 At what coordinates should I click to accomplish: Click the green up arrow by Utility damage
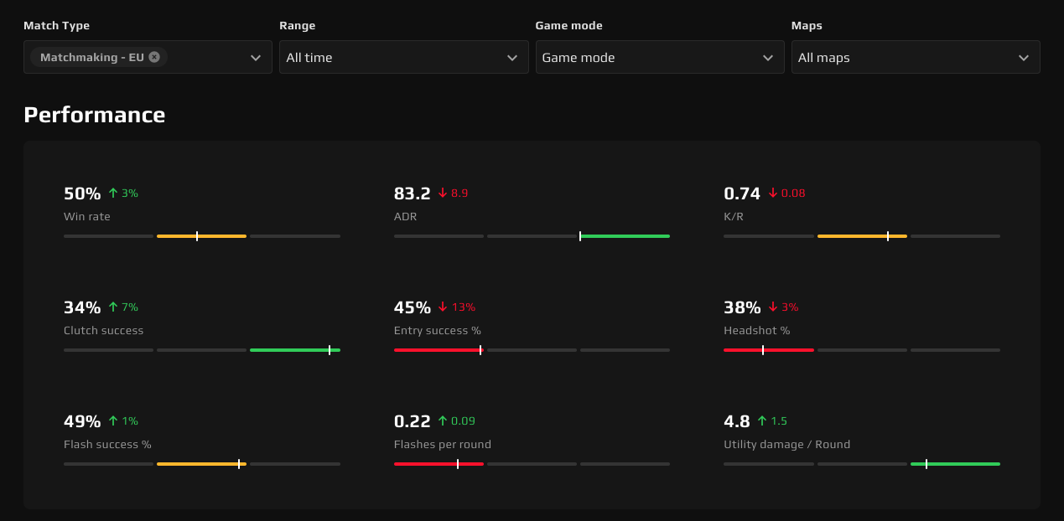(762, 421)
